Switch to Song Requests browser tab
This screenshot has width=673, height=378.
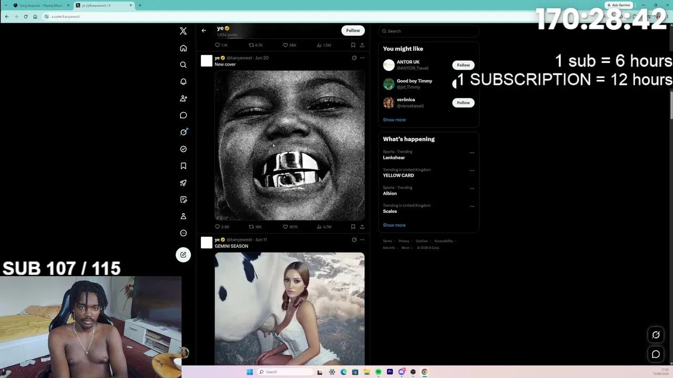click(x=41, y=5)
